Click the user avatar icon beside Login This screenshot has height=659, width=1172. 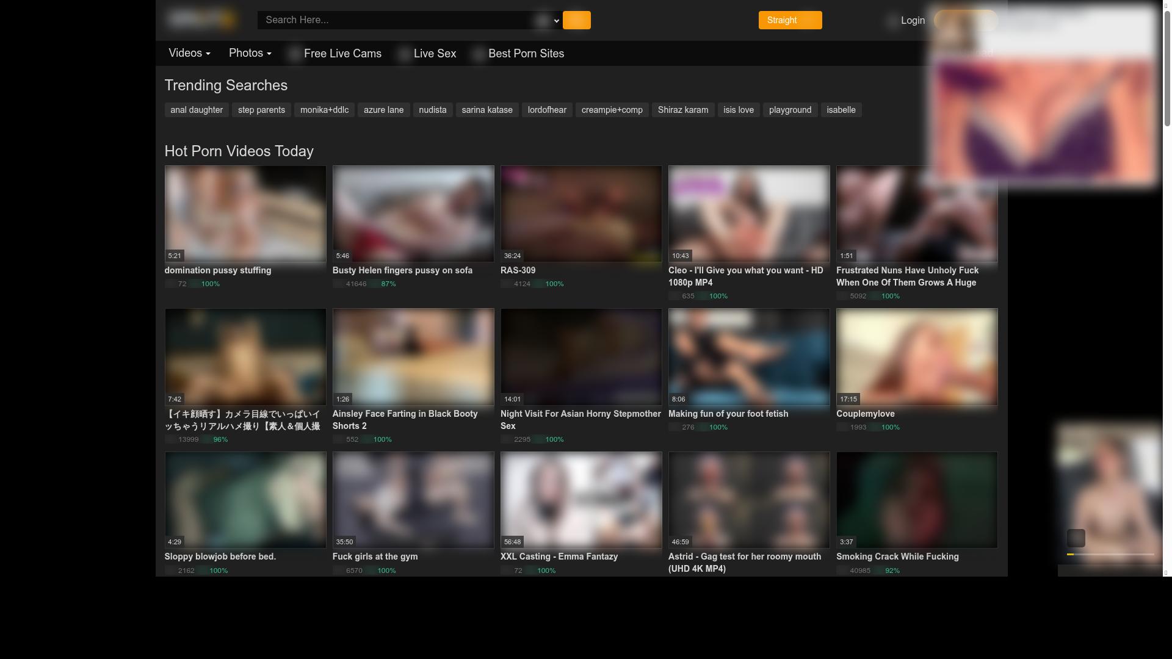(x=891, y=21)
